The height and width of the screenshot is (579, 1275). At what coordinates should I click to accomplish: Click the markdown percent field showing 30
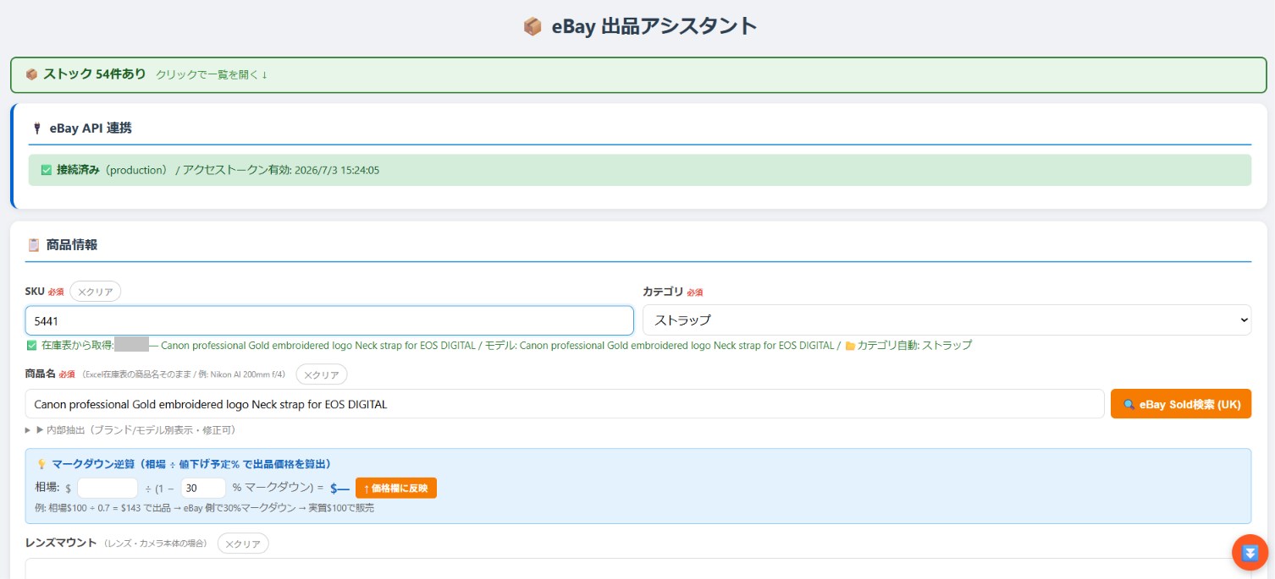[x=203, y=488]
